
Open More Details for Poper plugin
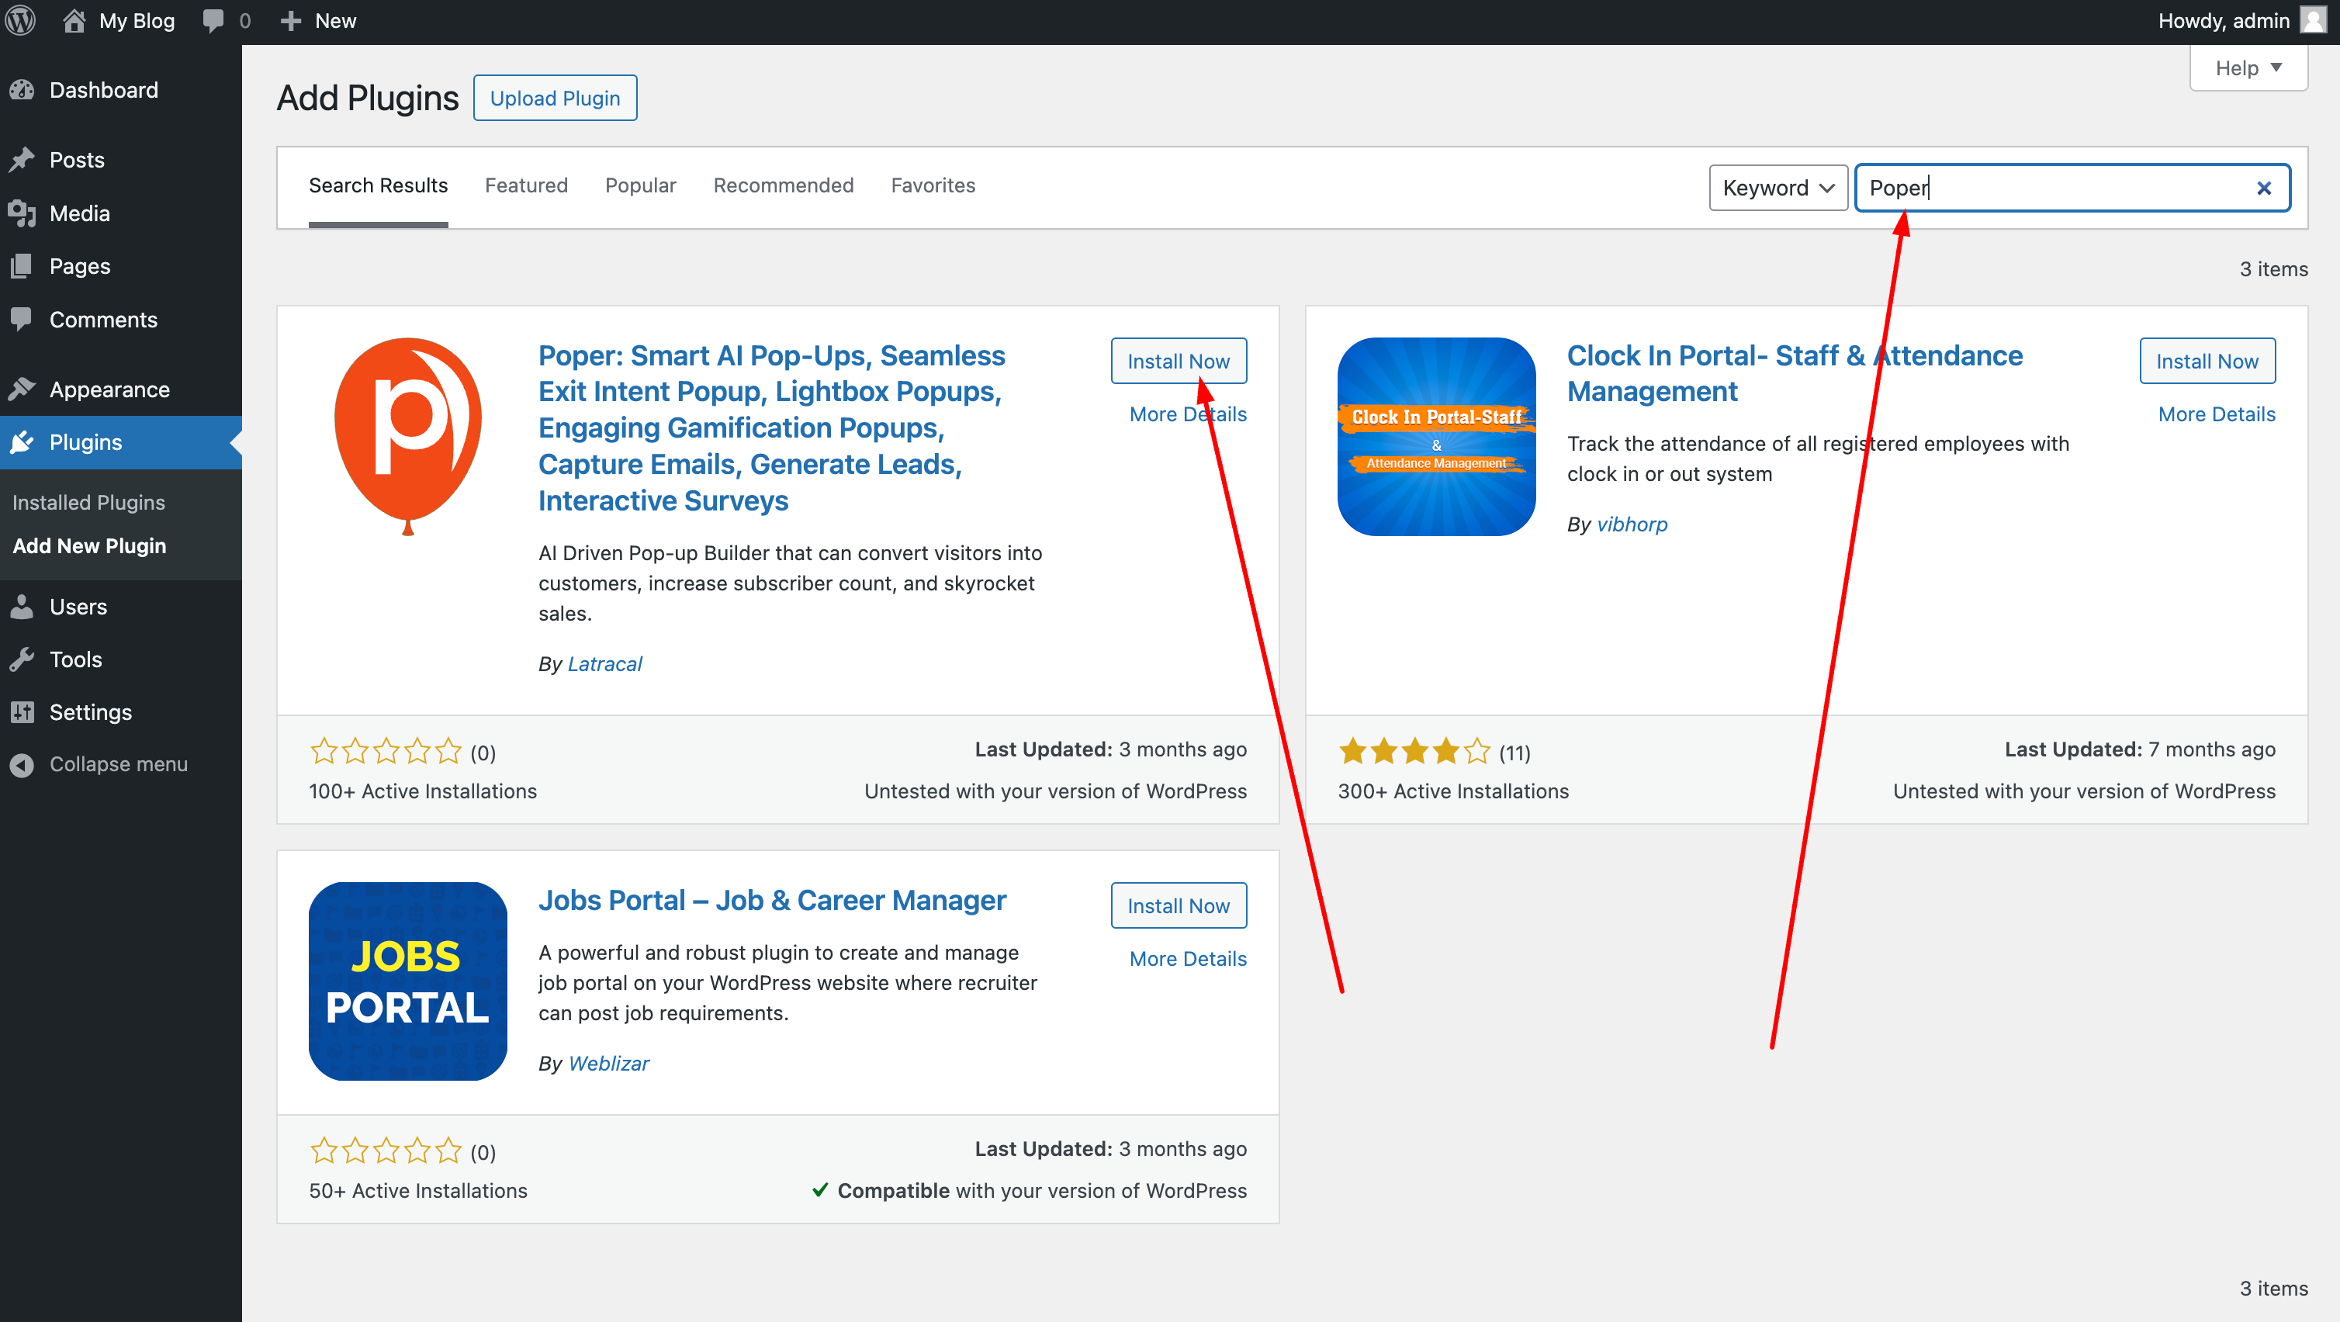point(1187,414)
